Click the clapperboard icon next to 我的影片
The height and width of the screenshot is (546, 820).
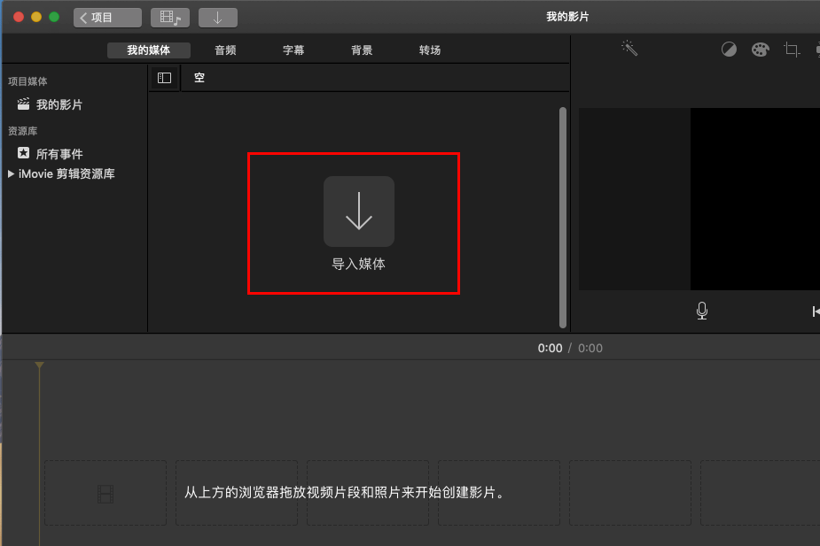[x=23, y=104]
